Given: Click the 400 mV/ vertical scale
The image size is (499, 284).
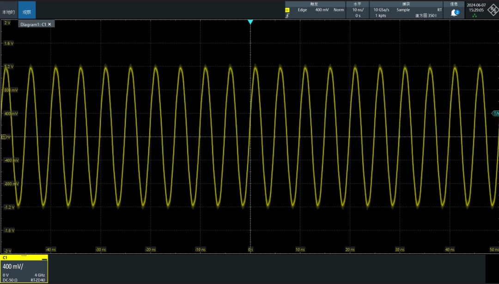Looking at the screenshot, I should coord(13,266).
